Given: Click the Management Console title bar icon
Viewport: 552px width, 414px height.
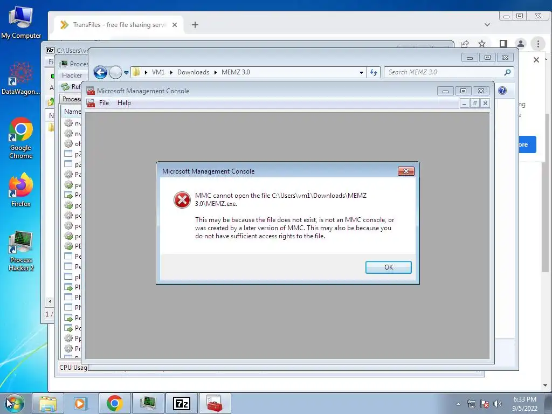Looking at the screenshot, I should tap(91, 91).
